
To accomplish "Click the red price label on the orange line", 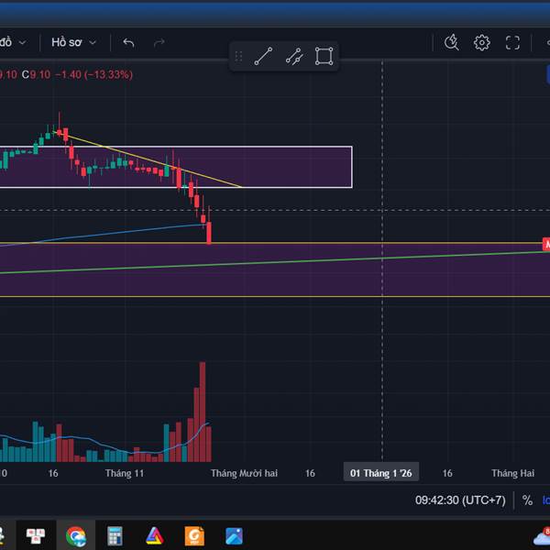I will tap(546, 245).
